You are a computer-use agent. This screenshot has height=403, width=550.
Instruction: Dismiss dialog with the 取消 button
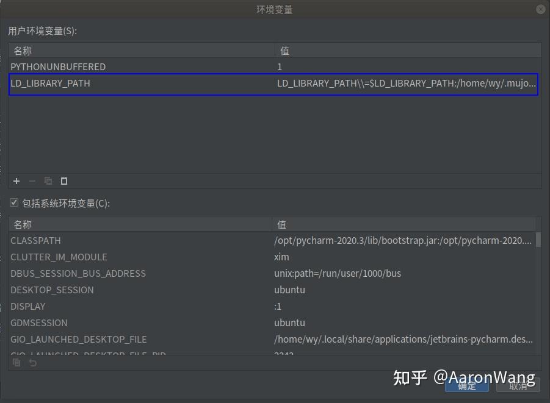tap(518, 385)
